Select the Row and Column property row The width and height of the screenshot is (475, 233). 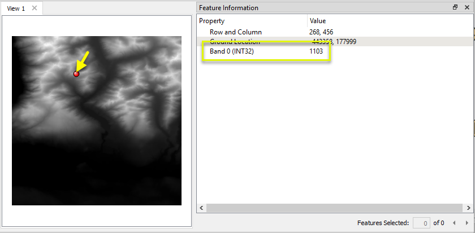[x=335, y=32]
